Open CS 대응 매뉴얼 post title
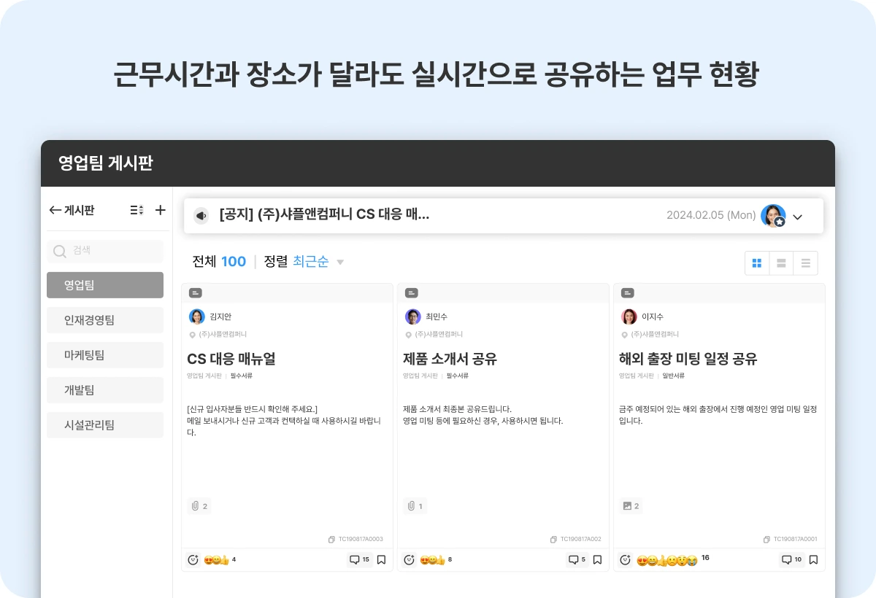 click(x=231, y=359)
